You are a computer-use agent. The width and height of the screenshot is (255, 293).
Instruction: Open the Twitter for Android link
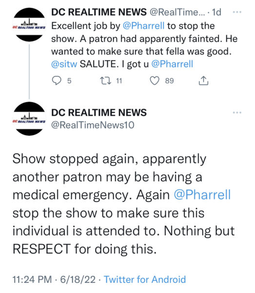[x=145, y=279]
